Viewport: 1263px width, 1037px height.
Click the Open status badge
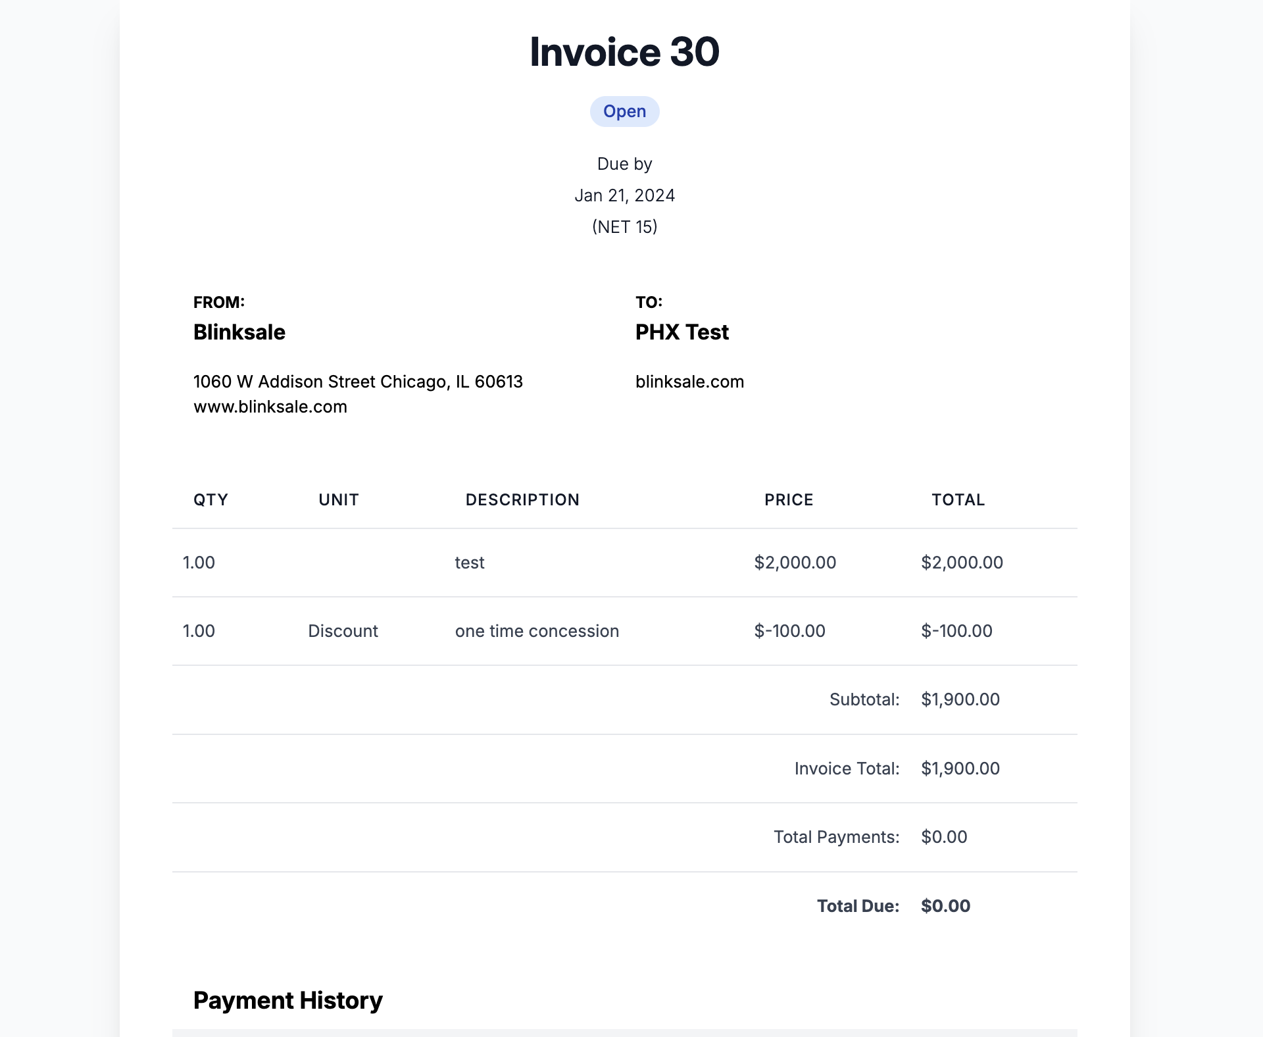click(624, 111)
